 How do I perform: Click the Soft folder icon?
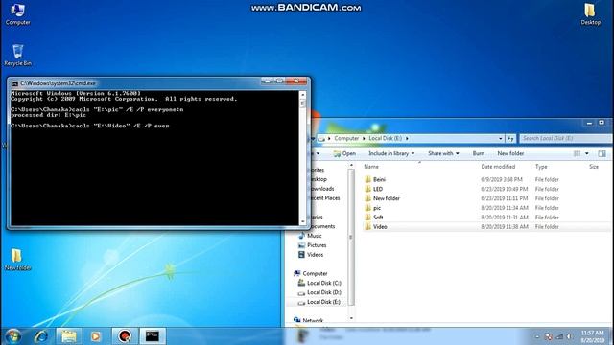tap(367, 218)
